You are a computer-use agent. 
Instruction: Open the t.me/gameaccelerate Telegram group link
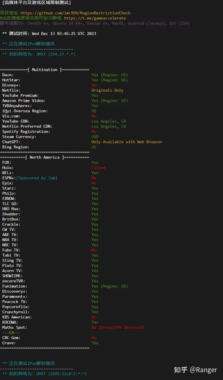(x=95, y=18)
